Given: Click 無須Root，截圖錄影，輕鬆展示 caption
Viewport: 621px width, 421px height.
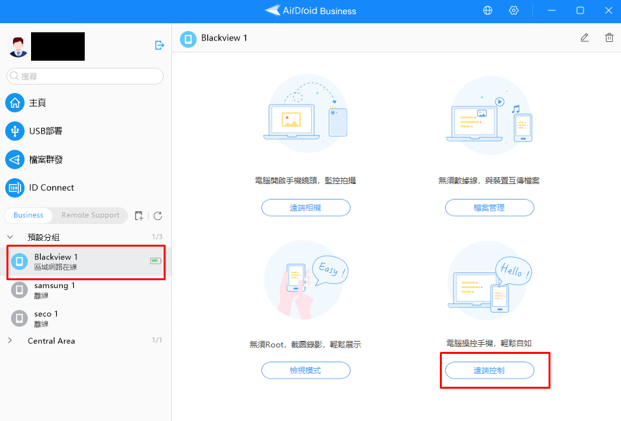Looking at the screenshot, I should (305, 345).
